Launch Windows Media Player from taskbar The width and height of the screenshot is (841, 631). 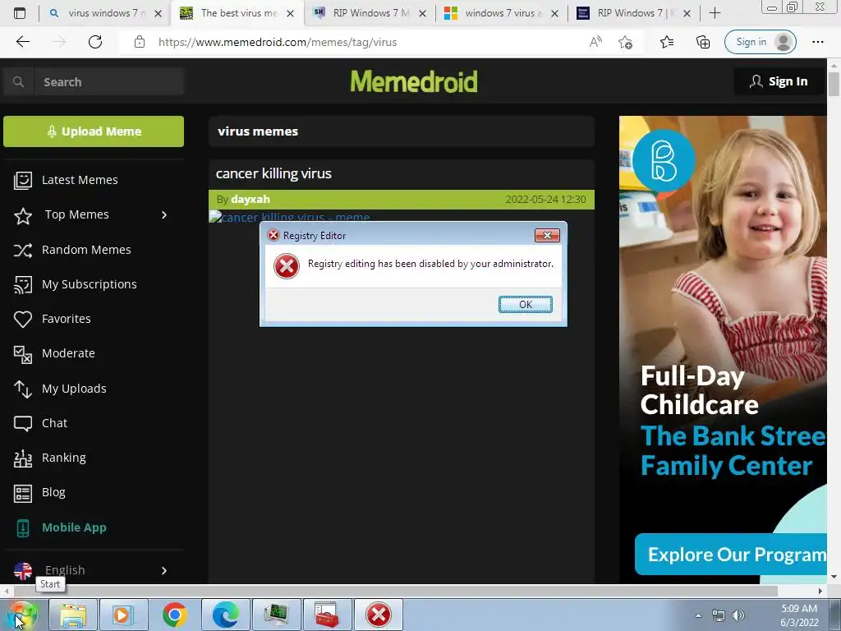point(123,615)
